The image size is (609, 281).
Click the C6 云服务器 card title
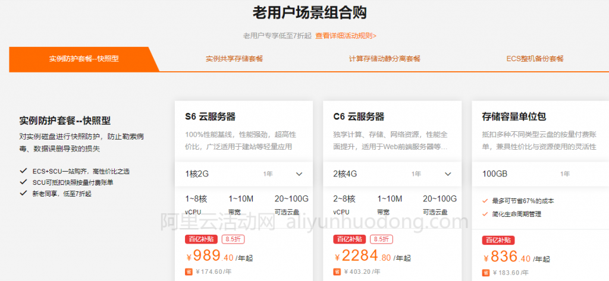[359, 116]
